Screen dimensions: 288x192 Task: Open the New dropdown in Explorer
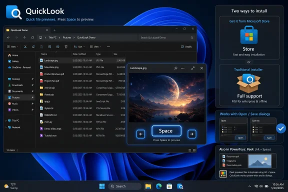click(x=12, y=46)
